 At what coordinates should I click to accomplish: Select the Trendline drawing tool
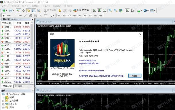tap(25, 15)
